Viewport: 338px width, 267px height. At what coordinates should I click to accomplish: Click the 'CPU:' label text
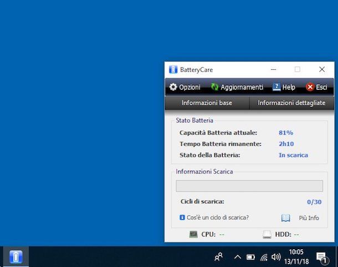[208, 234]
